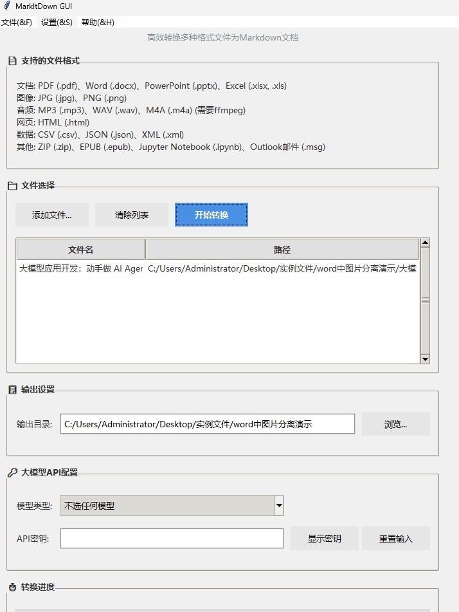
Task: Click the document icon beside 支持的文件格式
Action: (x=12, y=61)
